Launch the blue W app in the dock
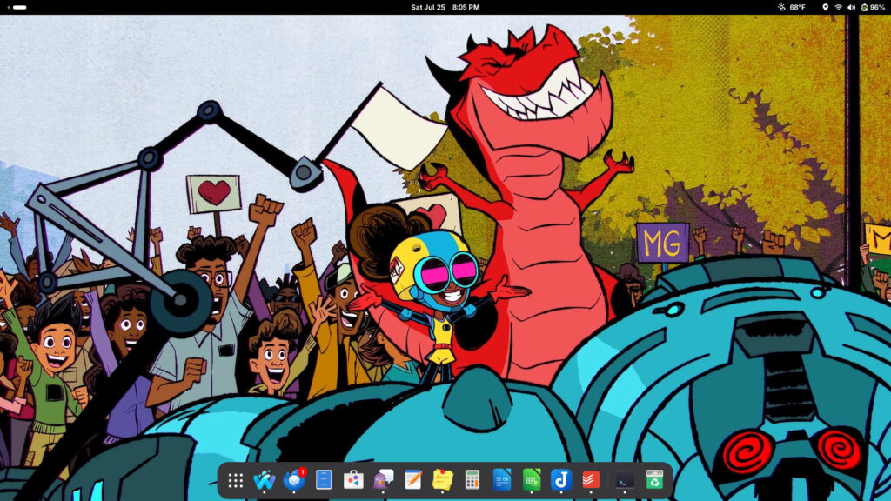This screenshot has height=501, width=891. coord(265,480)
